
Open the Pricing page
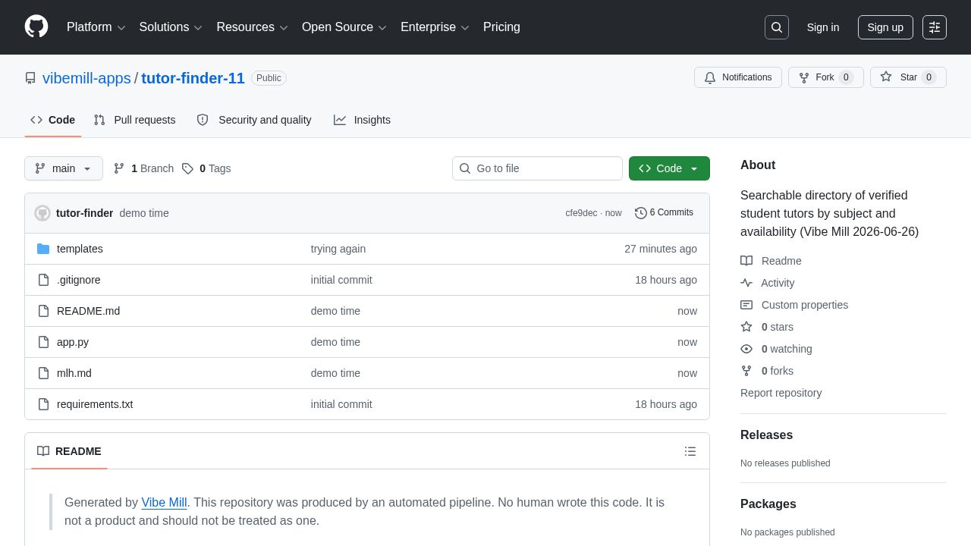[501, 27]
